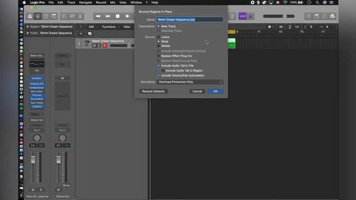The image size is (356, 200).
Task: Click the Fast Forward transport button
Action: click(x=108, y=16)
